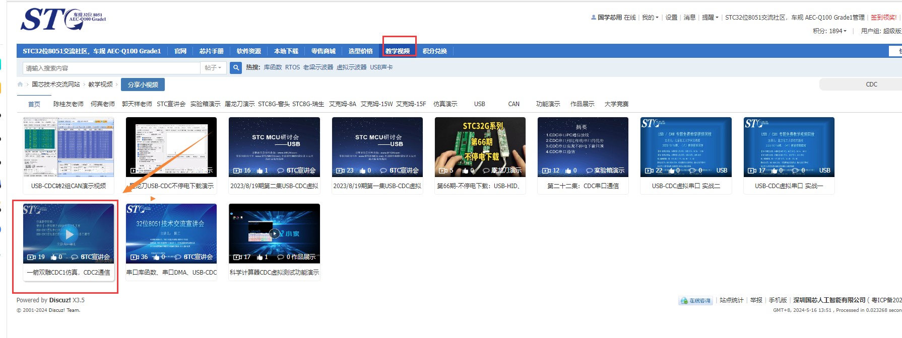
Task: Click the USB声卡 hot search link
Action: pyautogui.click(x=381, y=67)
